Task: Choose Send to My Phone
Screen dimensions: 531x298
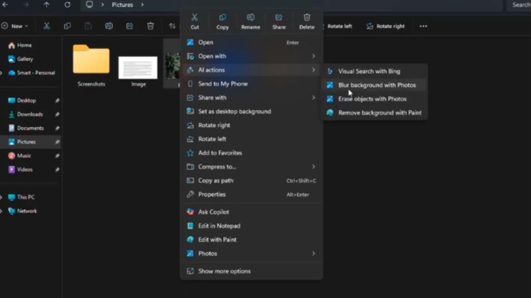Action: (x=251, y=84)
